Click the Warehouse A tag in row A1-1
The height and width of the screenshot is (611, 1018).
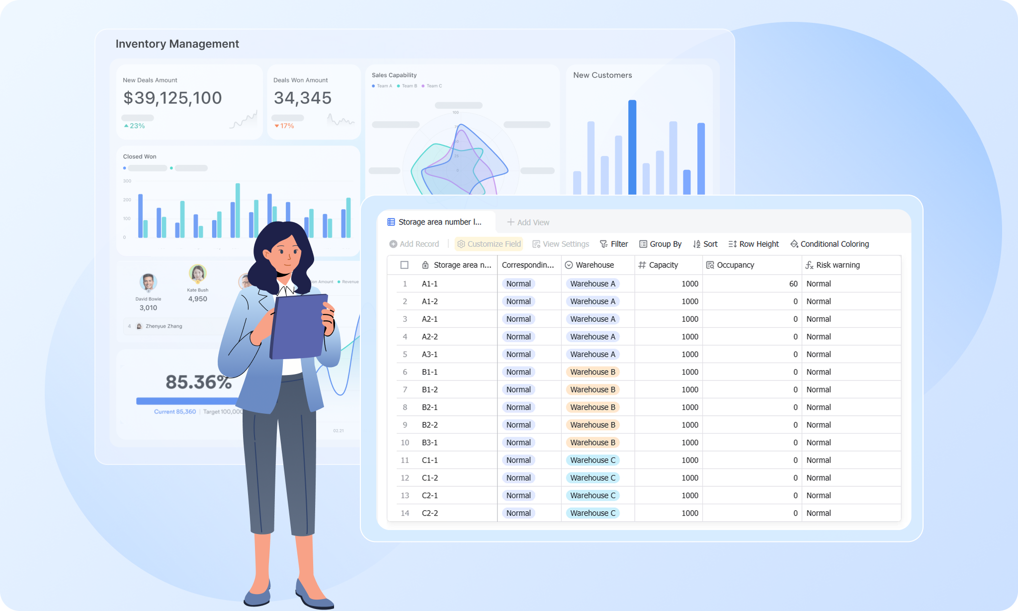[x=593, y=284]
